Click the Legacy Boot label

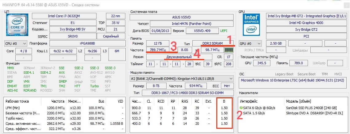coord(284,74)
